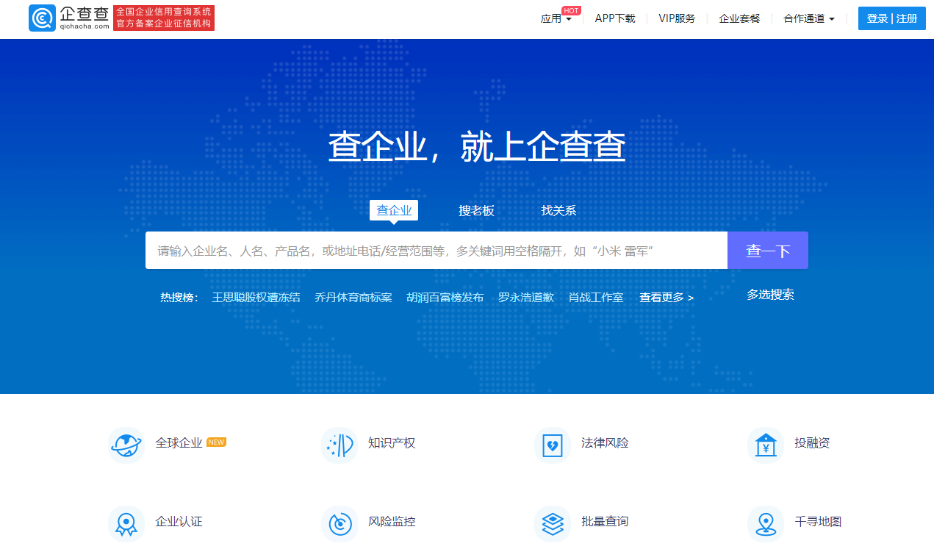Image resolution: width=934 pixels, height=549 pixels.
Task: Click the 法律风险 text label
Action: coord(605,443)
